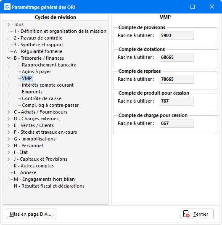The image size is (222, 225).
Task: Click the application logo icon in title bar
Action: (7, 7)
